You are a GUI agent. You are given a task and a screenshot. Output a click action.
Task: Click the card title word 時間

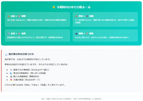click(24, 16)
